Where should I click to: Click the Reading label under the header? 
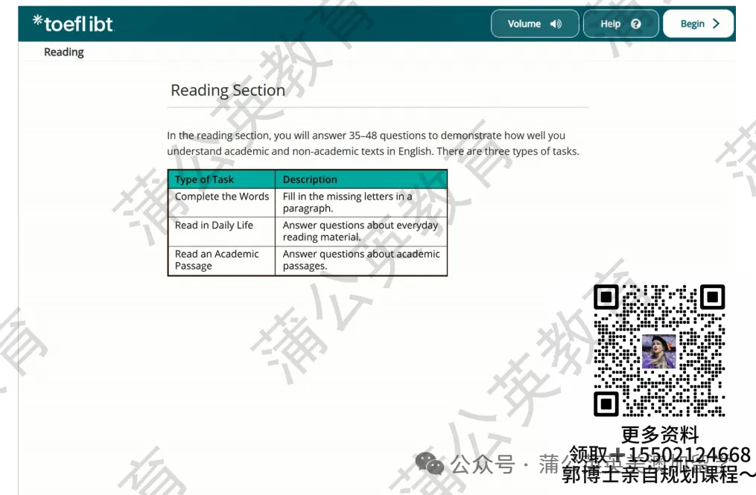point(63,52)
